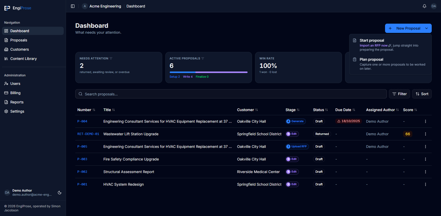Open proposal link RET-DEMO-01

[x=88, y=134]
